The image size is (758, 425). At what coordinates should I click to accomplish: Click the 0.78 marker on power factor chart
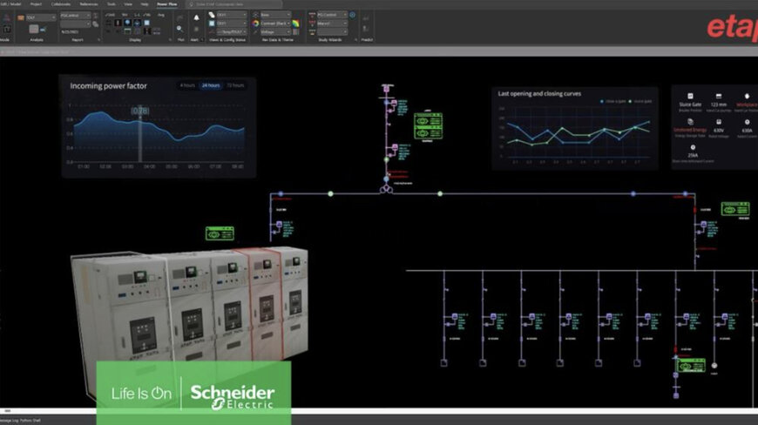(139, 111)
